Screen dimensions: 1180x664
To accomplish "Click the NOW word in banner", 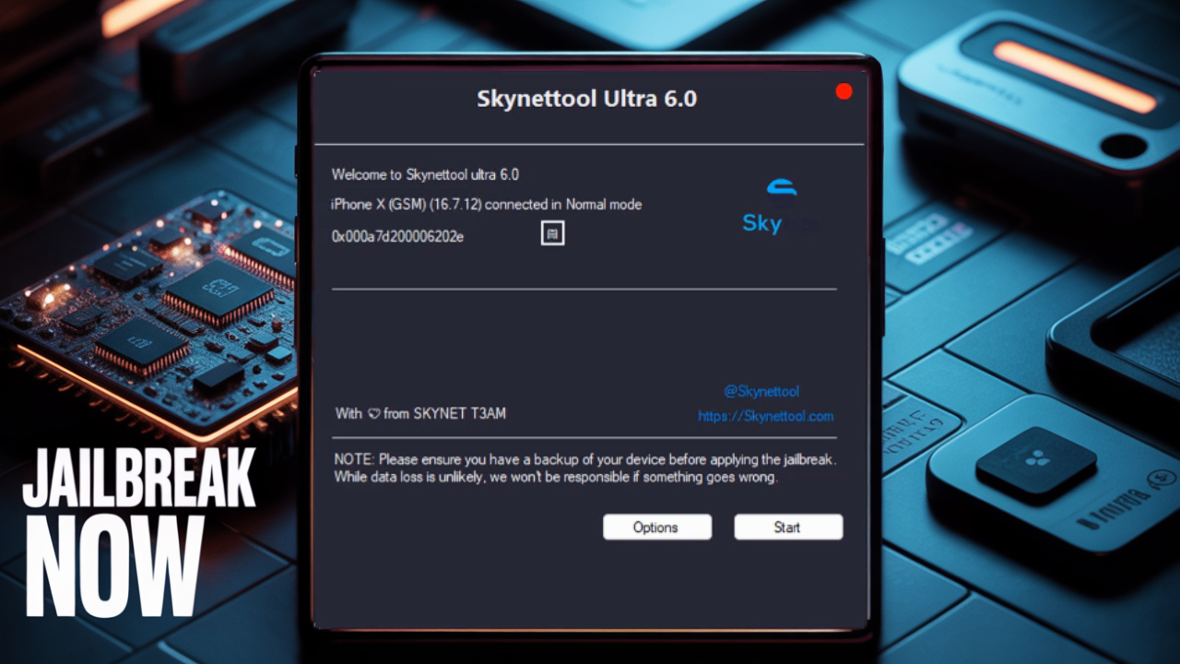I will pos(115,566).
